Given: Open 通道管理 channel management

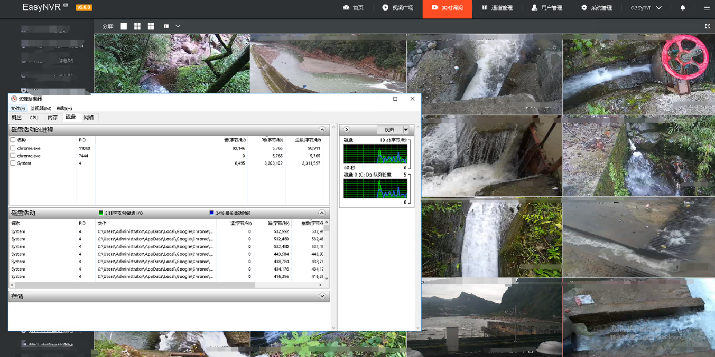Looking at the screenshot, I should (x=497, y=8).
